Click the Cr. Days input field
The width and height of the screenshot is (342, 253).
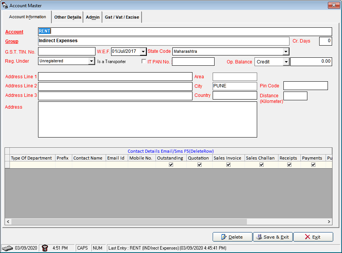click(325, 41)
